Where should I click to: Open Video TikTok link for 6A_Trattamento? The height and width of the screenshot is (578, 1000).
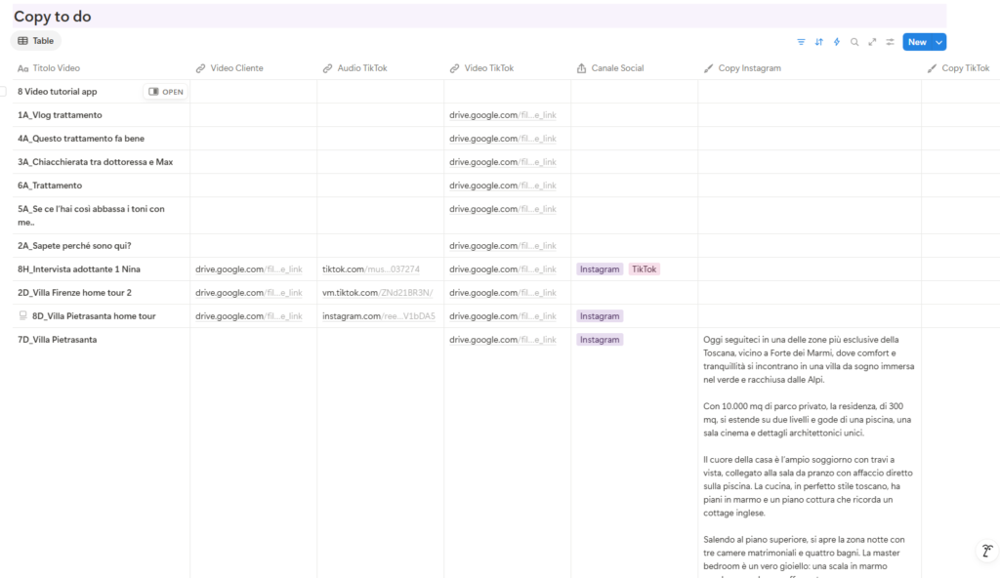[503, 186]
